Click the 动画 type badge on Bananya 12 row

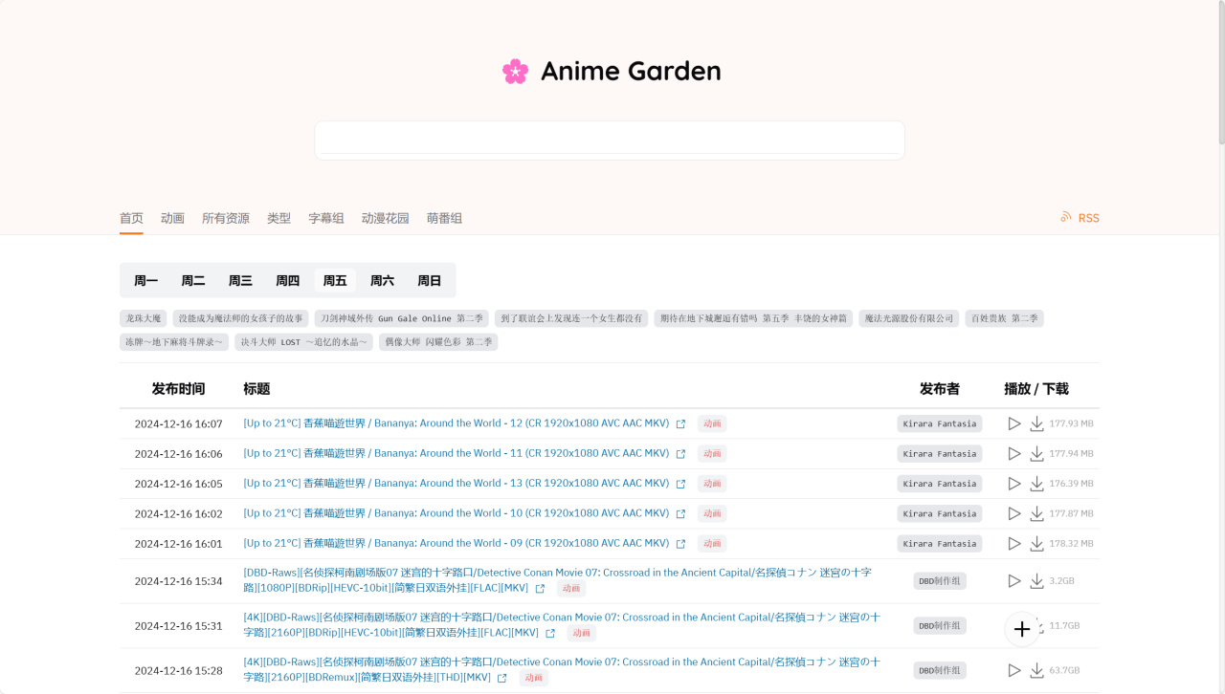pyautogui.click(x=712, y=423)
